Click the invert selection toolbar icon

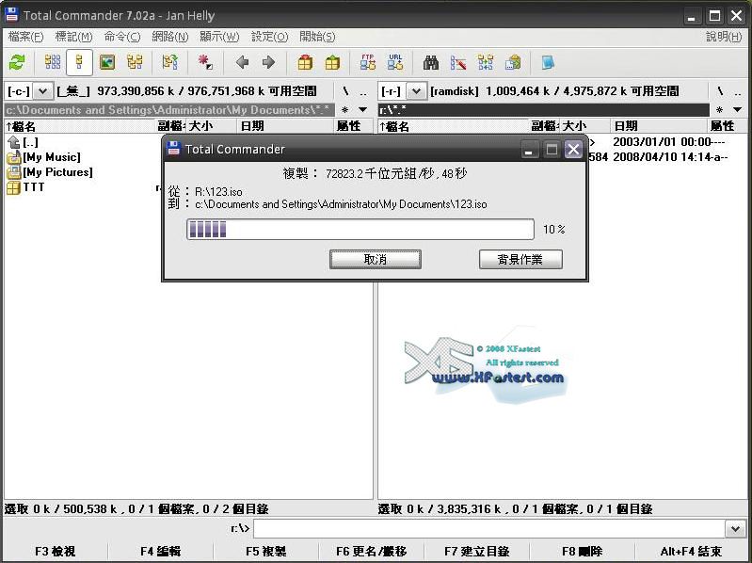pos(169,62)
